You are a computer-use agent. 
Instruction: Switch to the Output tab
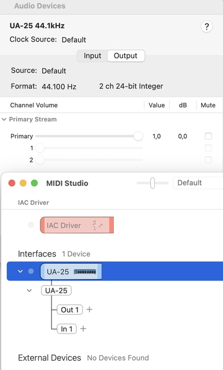pos(125,55)
